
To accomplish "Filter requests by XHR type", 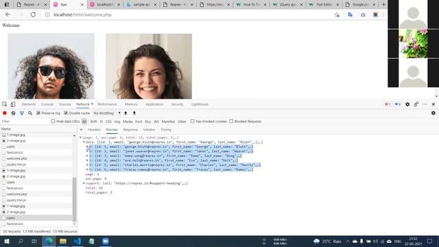I will coord(93,121).
